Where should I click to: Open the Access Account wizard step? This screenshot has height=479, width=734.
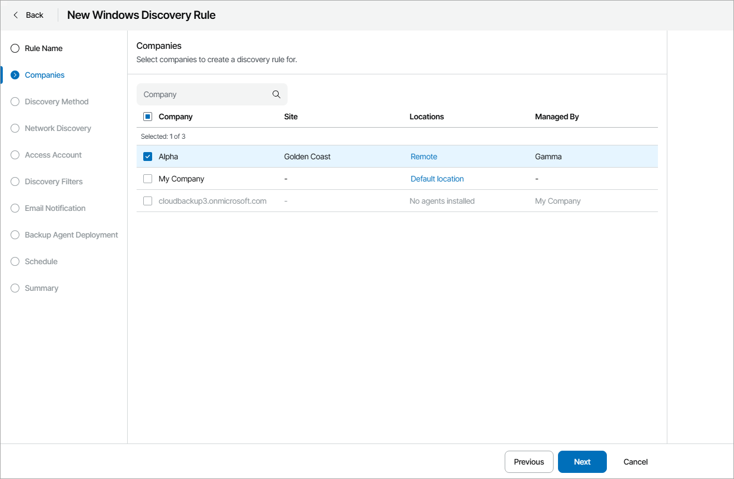point(53,155)
